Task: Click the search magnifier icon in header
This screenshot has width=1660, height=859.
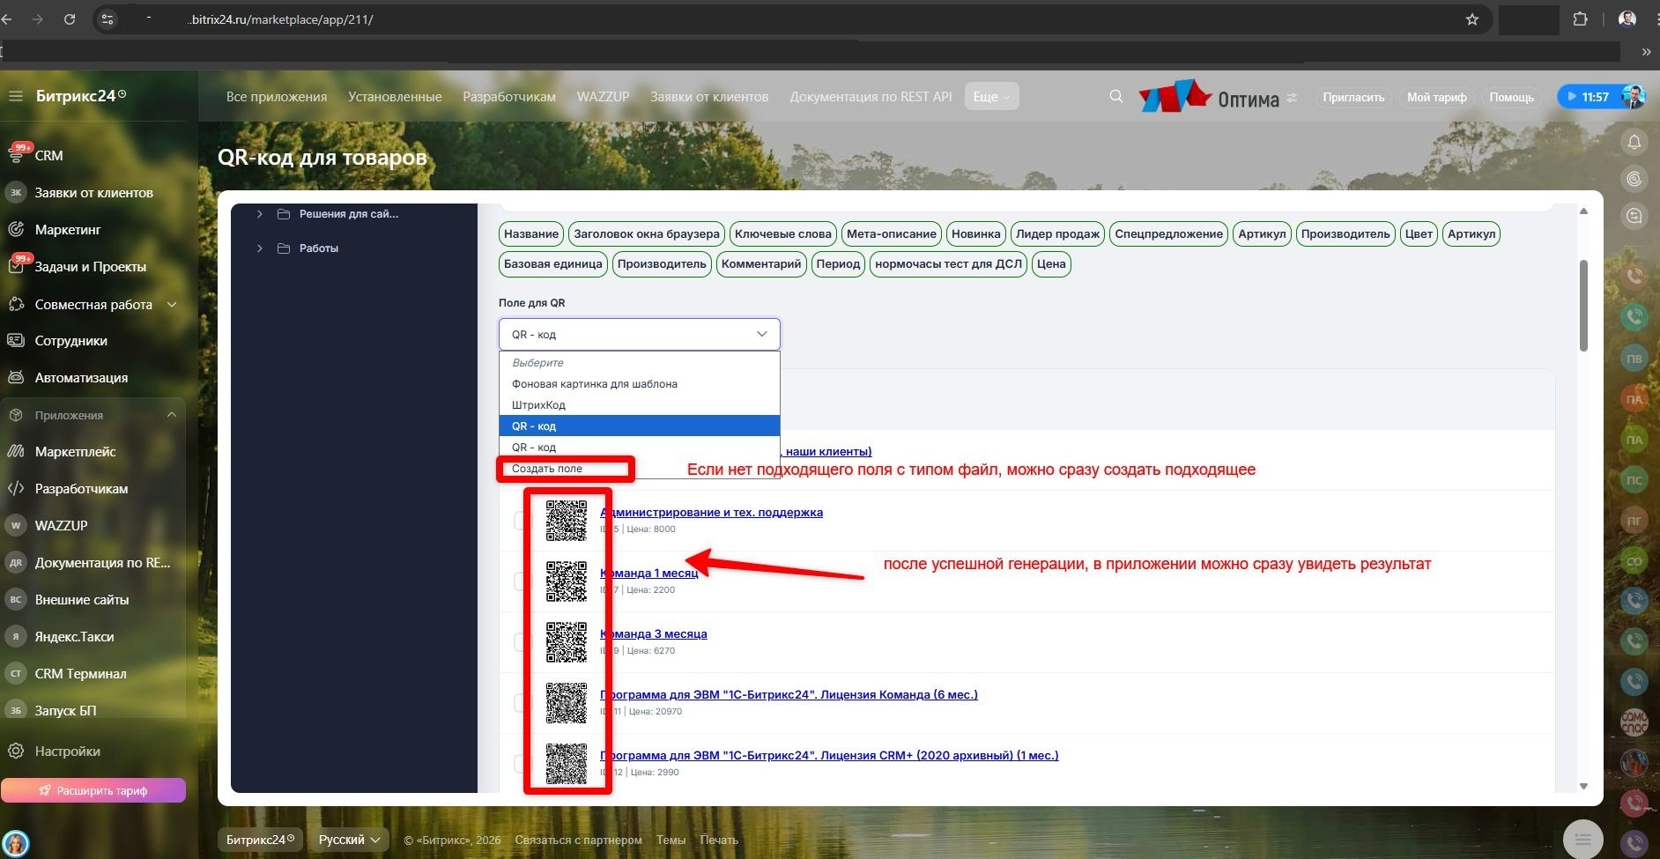Action: (1115, 97)
